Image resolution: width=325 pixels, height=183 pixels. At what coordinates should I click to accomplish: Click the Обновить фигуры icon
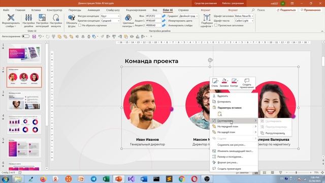click(72, 18)
